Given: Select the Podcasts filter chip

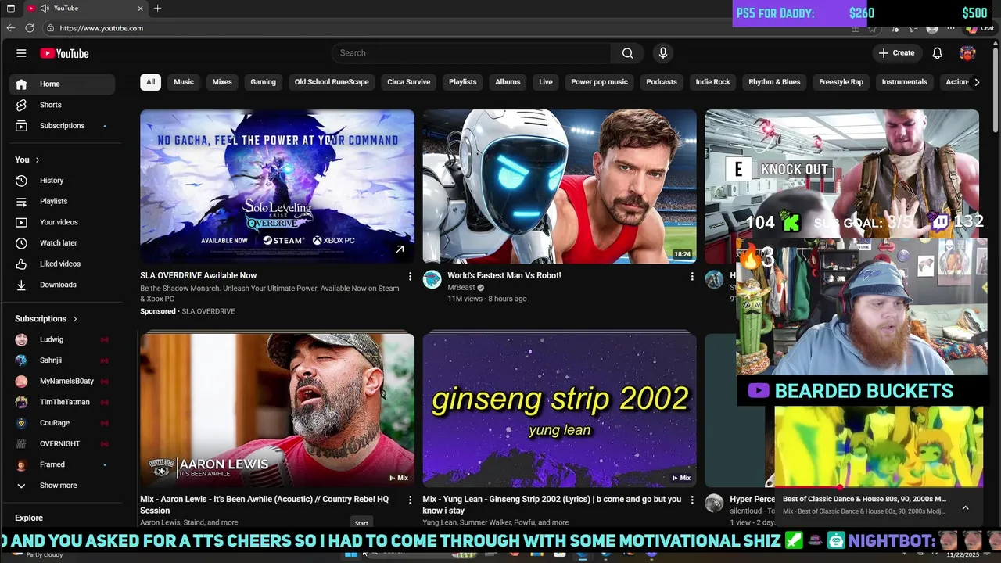Looking at the screenshot, I should (662, 82).
